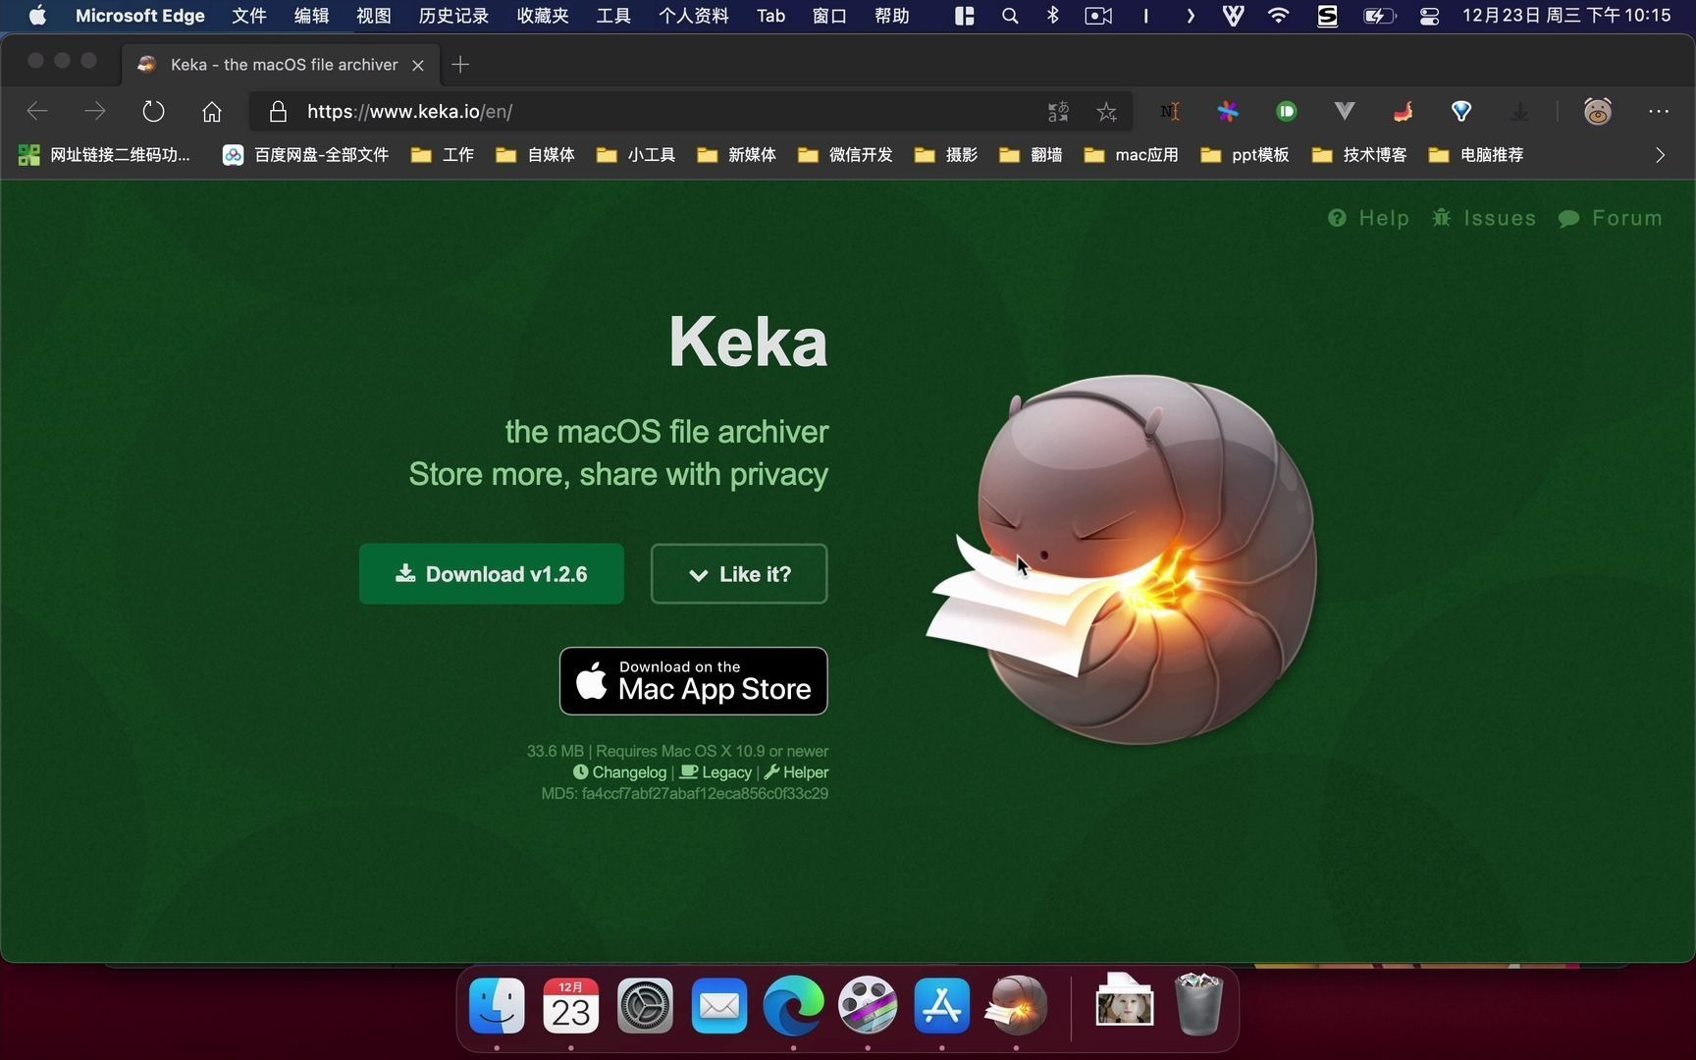Open the Helper link

[x=796, y=772]
